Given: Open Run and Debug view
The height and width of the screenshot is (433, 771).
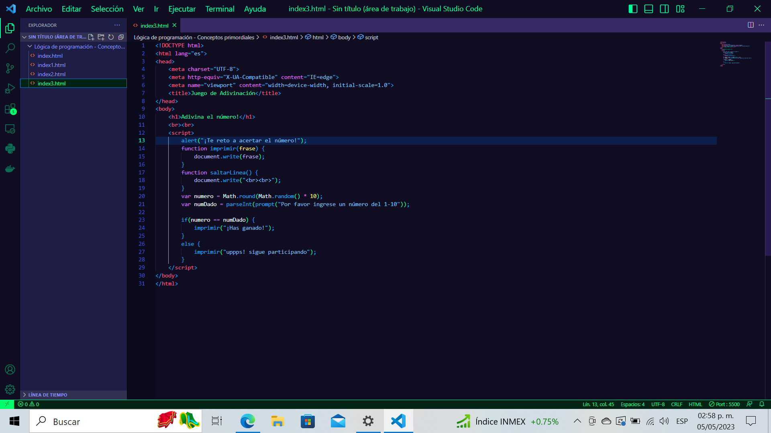Looking at the screenshot, I should point(10,89).
